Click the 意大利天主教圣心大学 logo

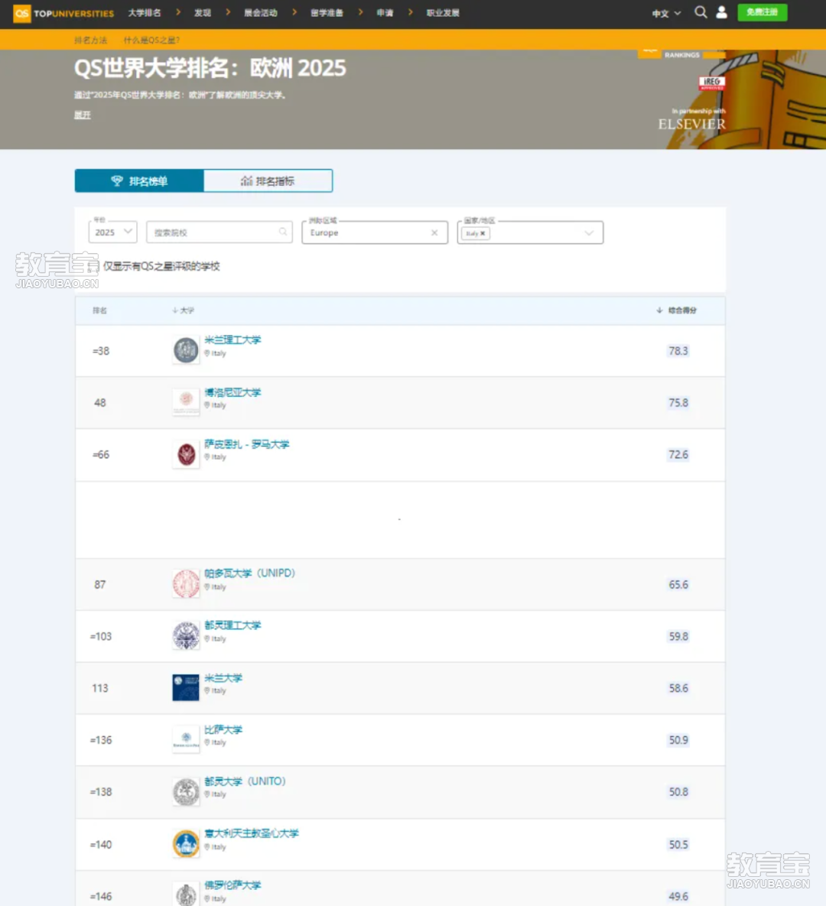click(186, 843)
